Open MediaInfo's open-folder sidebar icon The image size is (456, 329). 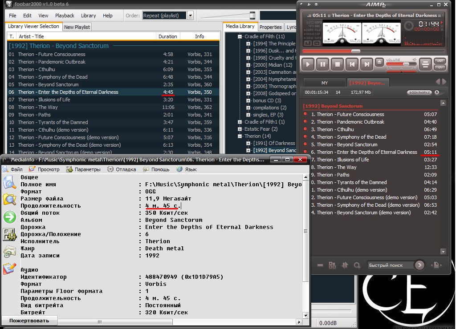9,199
